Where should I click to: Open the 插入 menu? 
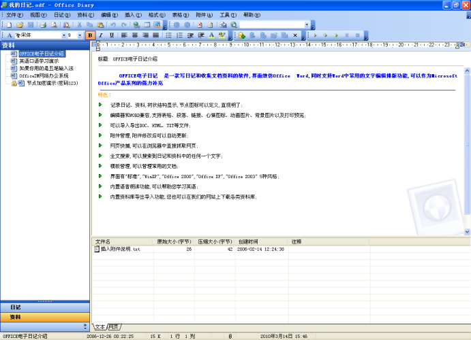[x=133, y=15]
